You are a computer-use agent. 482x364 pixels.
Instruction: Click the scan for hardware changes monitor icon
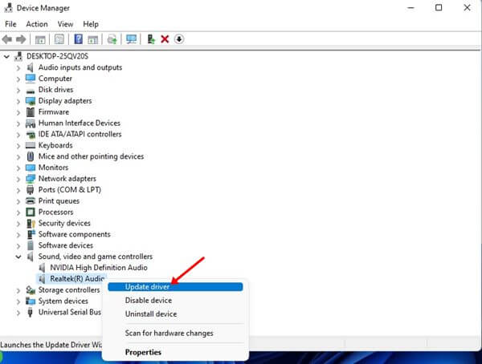coord(131,39)
